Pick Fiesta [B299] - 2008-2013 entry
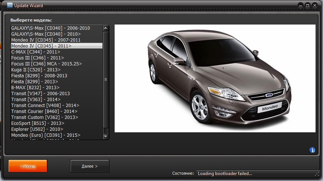This screenshot has height=181, width=323. 39,75
